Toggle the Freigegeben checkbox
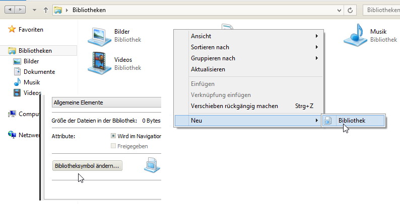The height and width of the screenshot is (204, 400). coord(113,146)
